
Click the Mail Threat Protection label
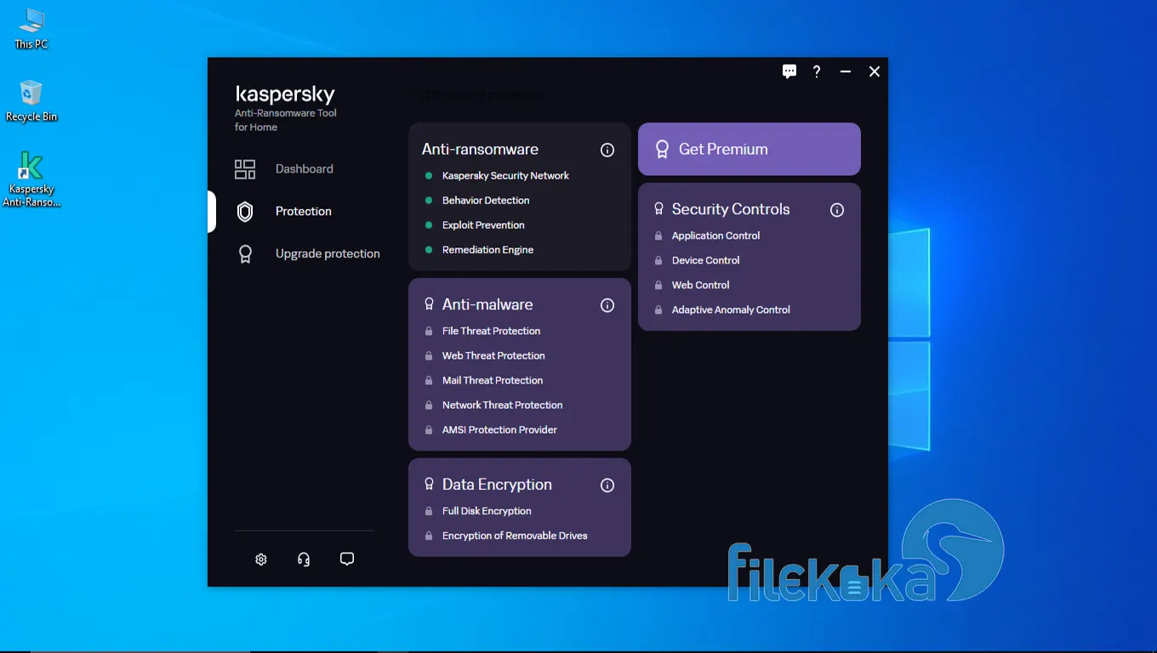pyautogui.click(x=493, y=381)
